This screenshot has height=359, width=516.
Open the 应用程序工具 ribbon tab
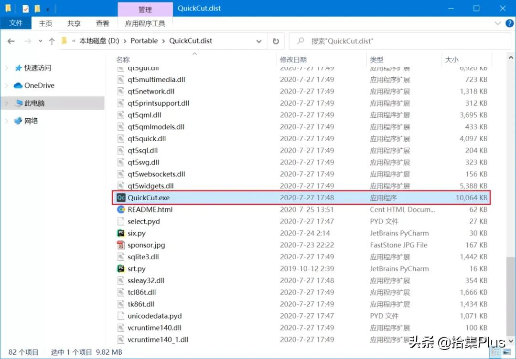click(x=145, y=23)
